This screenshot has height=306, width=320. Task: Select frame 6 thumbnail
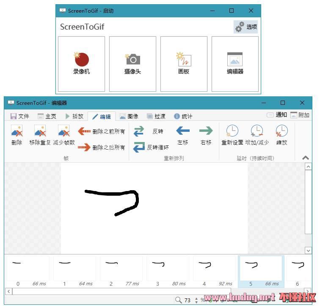(298, 272)
